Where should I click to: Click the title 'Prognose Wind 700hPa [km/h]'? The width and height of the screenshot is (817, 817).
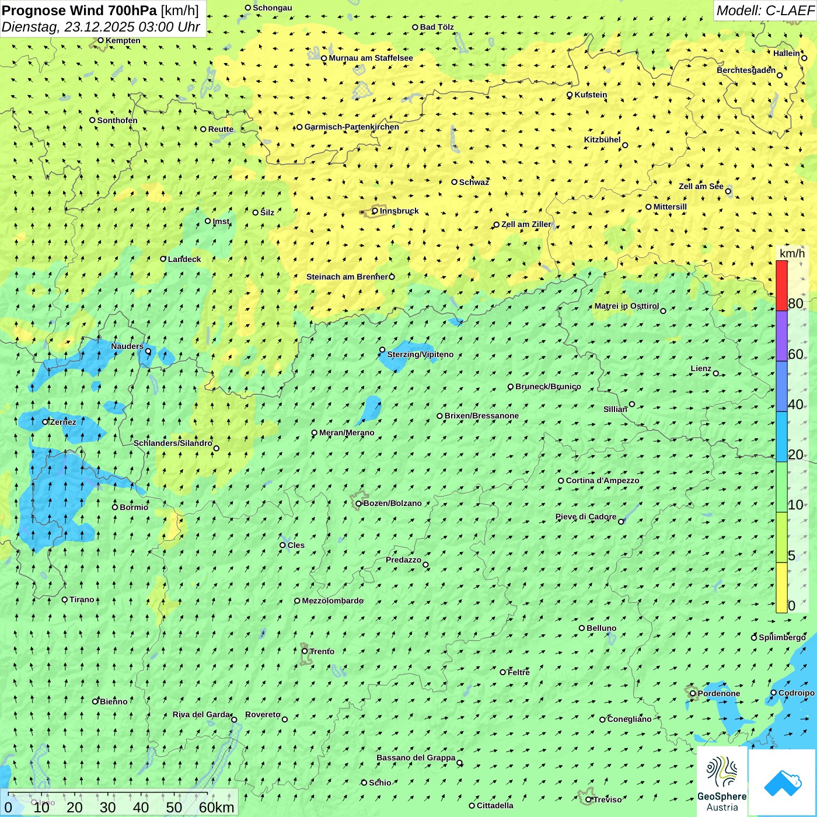[100, 10]
